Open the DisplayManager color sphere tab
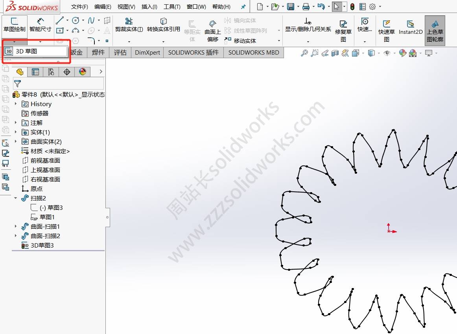457x334 pixels. (82, 72)
